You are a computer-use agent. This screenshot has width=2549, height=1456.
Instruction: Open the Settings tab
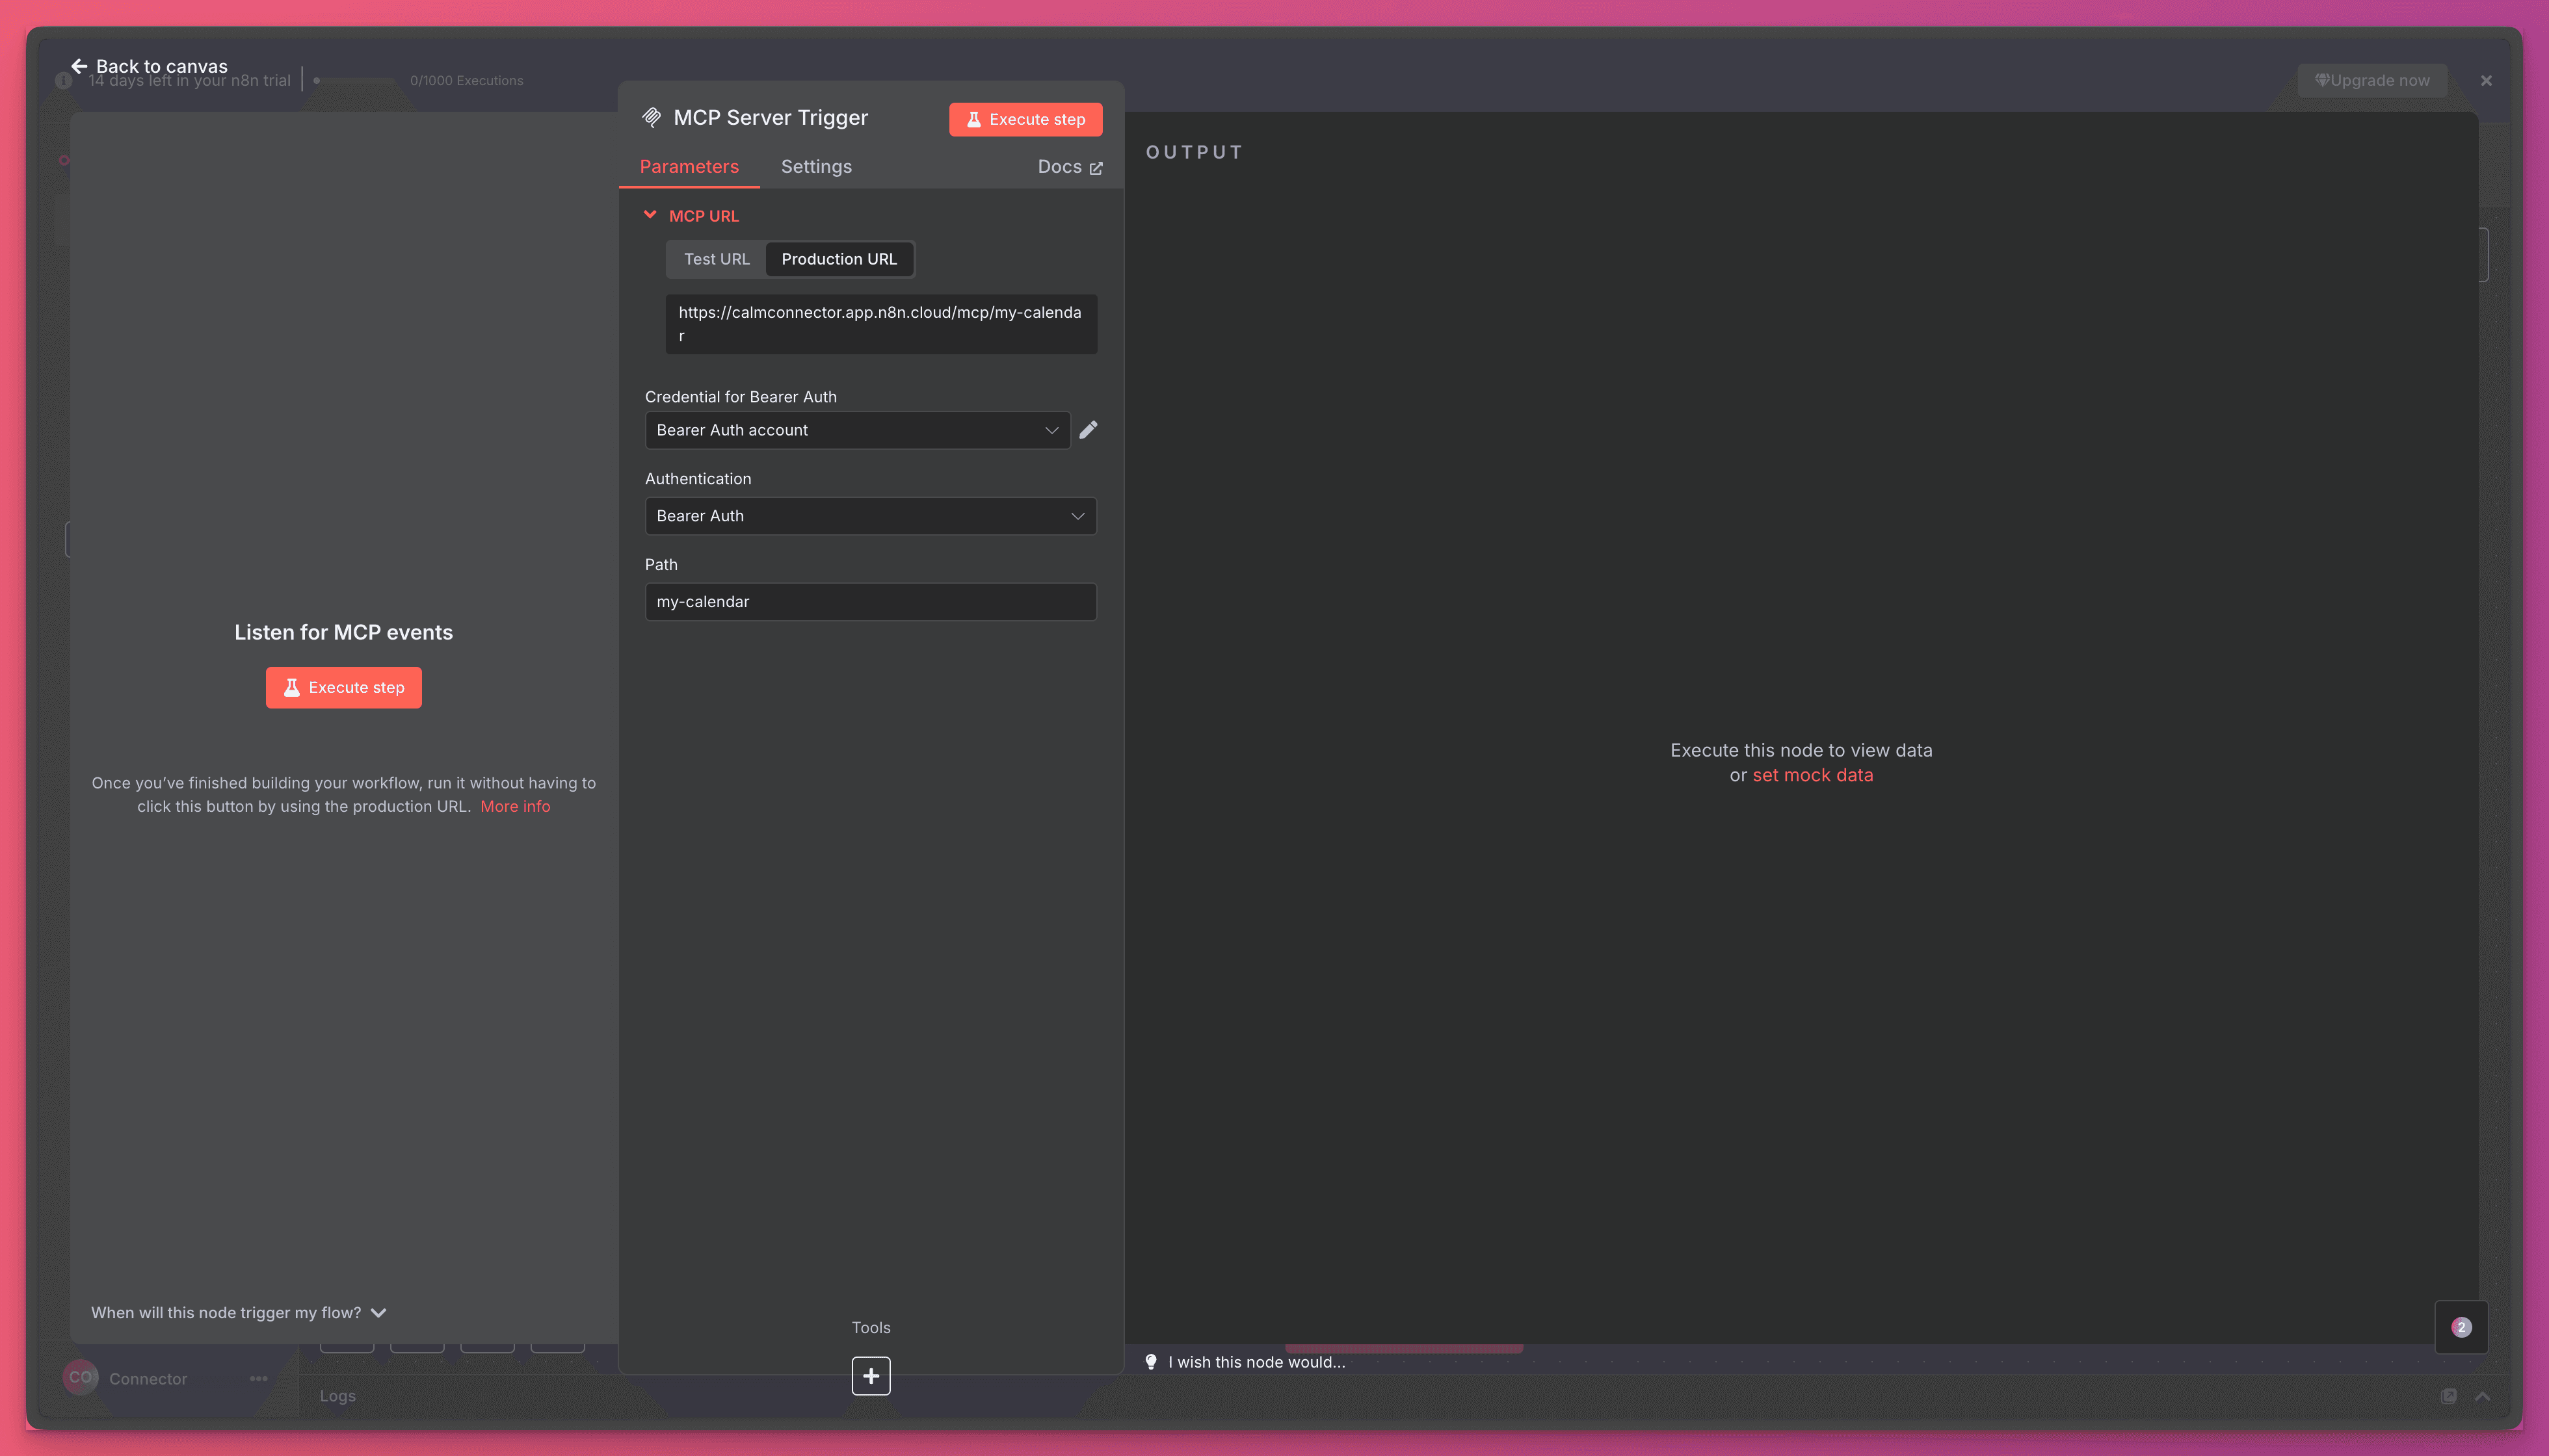(816, 167)
